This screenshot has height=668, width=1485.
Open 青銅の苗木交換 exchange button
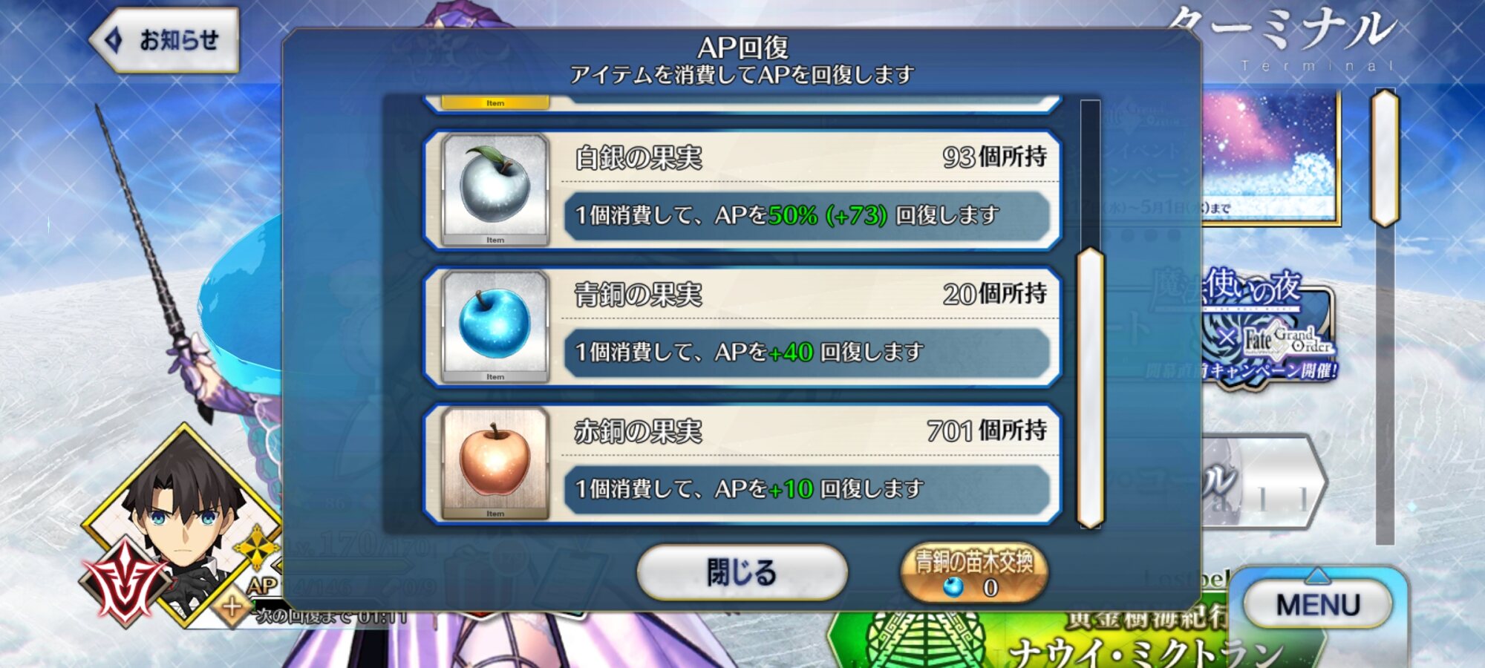[x=974, y=573]
